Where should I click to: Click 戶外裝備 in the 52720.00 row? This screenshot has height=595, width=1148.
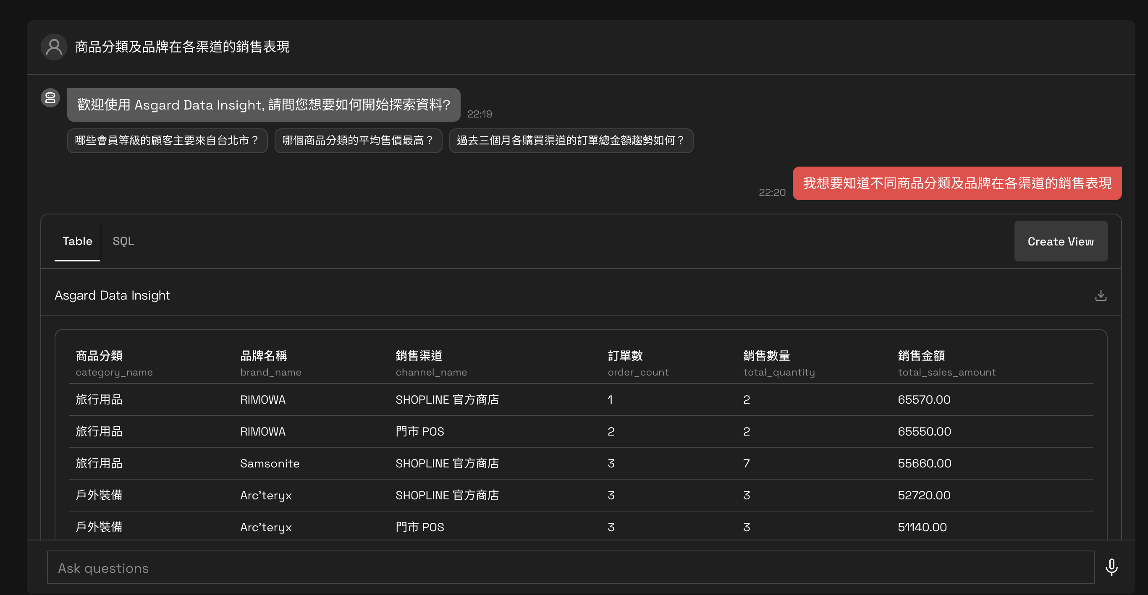[99, 495]
